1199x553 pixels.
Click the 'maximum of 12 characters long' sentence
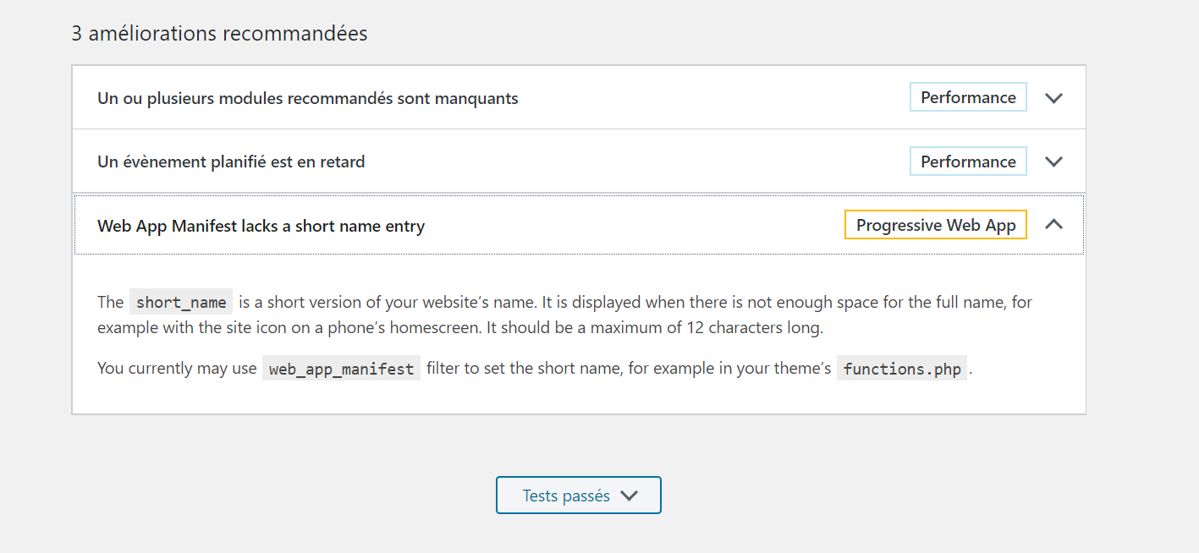coord(706,327)
